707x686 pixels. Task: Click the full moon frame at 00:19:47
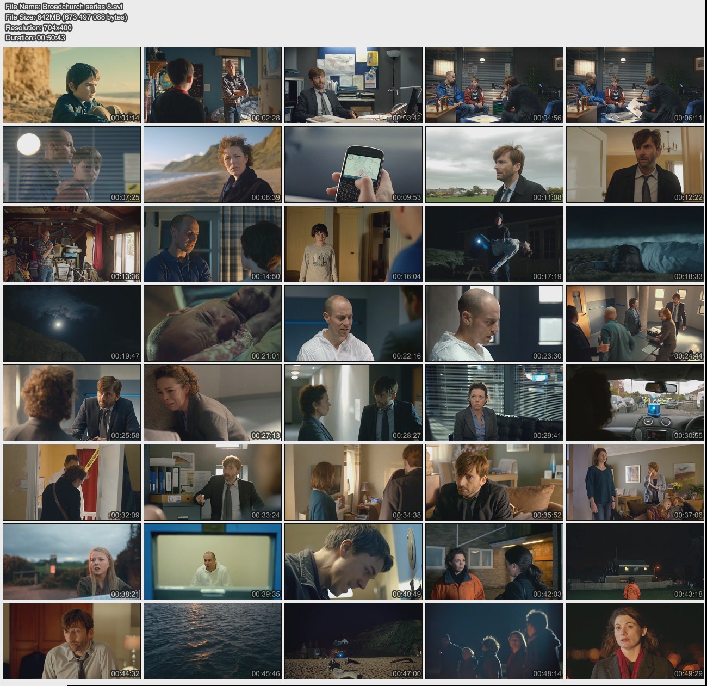pos(72,323)
